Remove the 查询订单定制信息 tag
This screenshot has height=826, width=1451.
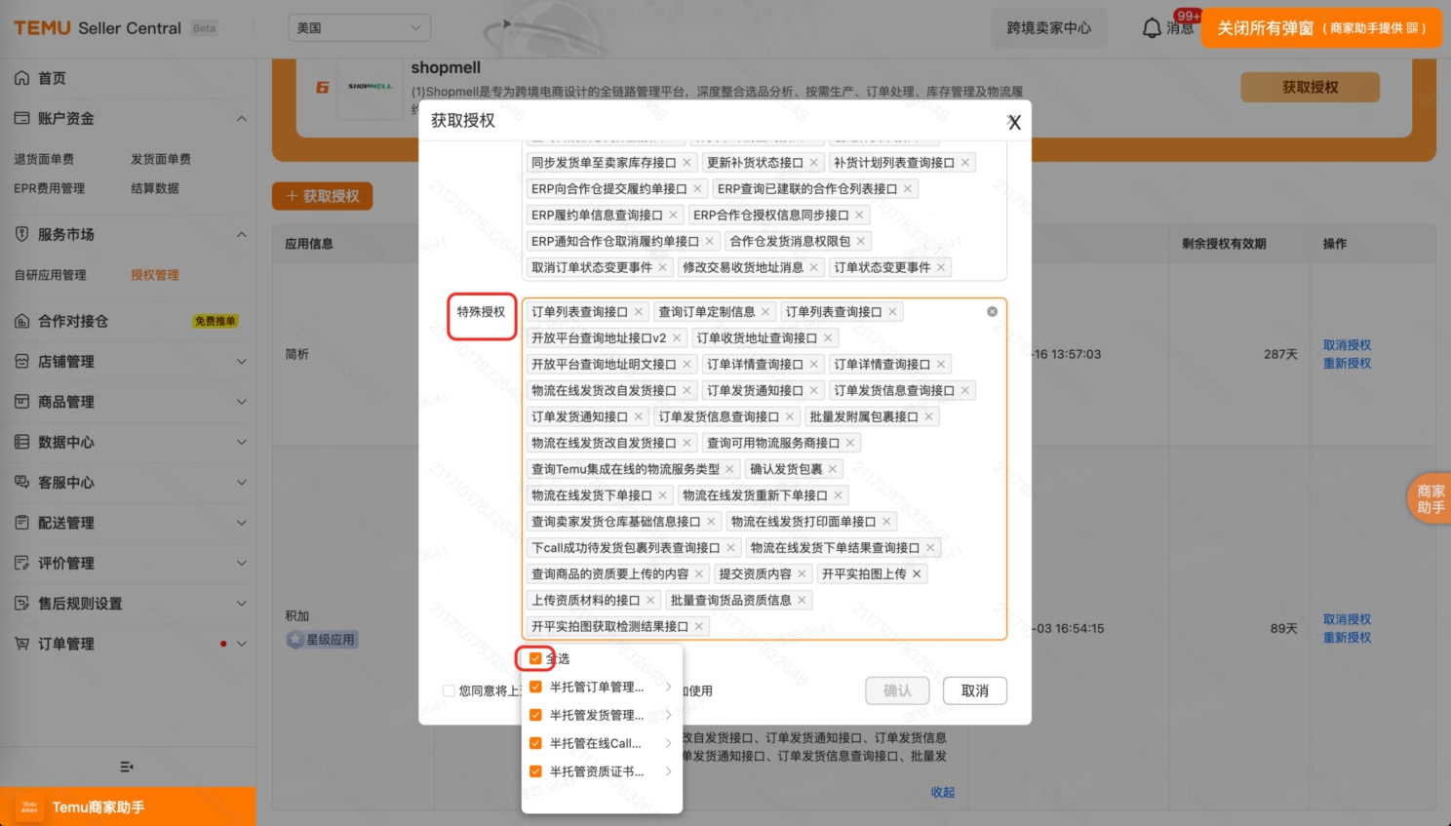[x=765, y=312]
